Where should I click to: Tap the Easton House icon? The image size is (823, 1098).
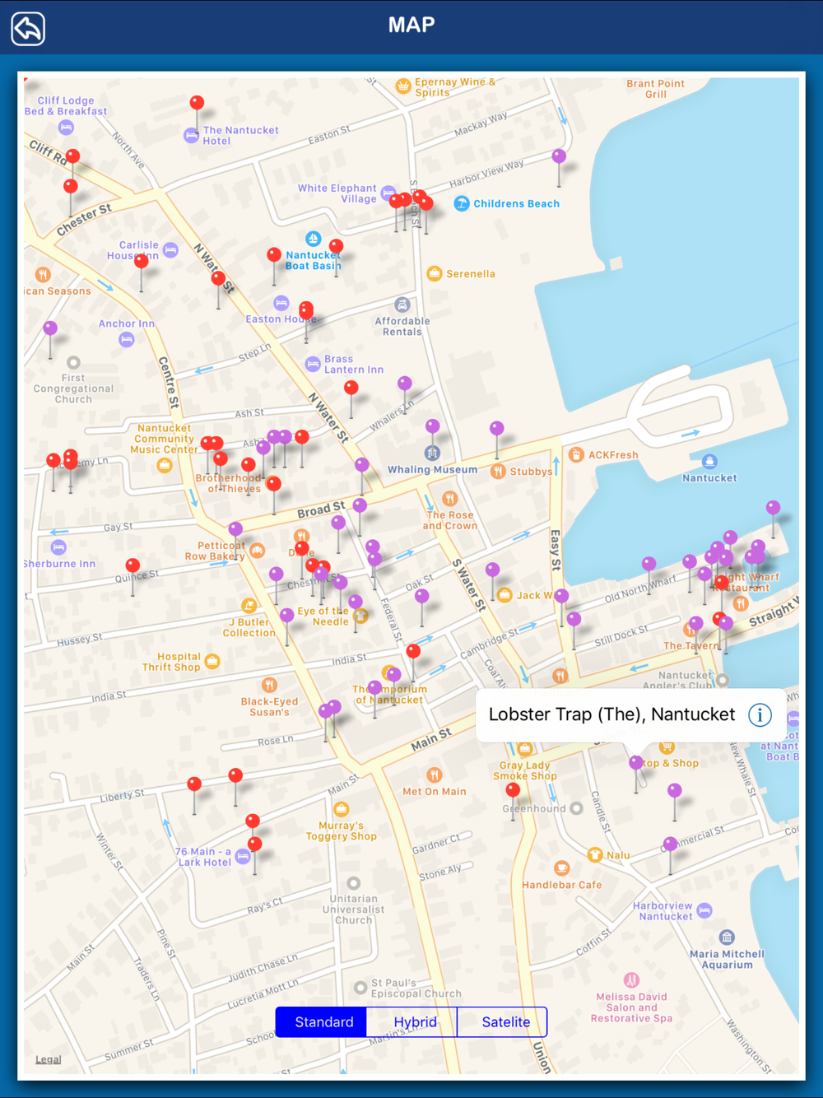(281, 303)
